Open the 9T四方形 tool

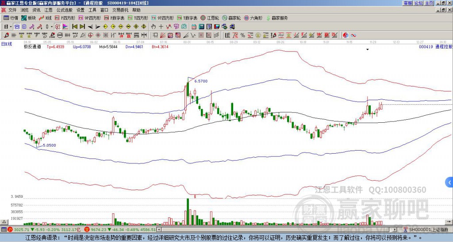[163, 18]
